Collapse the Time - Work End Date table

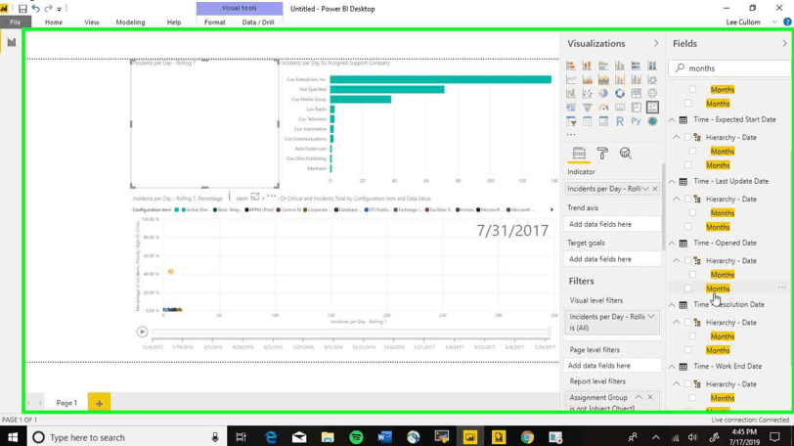click(x=672, y=367)
